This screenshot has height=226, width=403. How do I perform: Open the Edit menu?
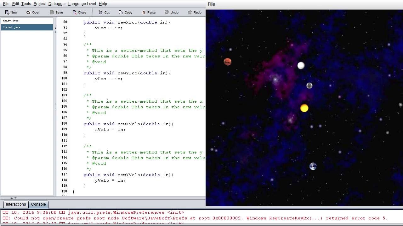coord(15,4)
